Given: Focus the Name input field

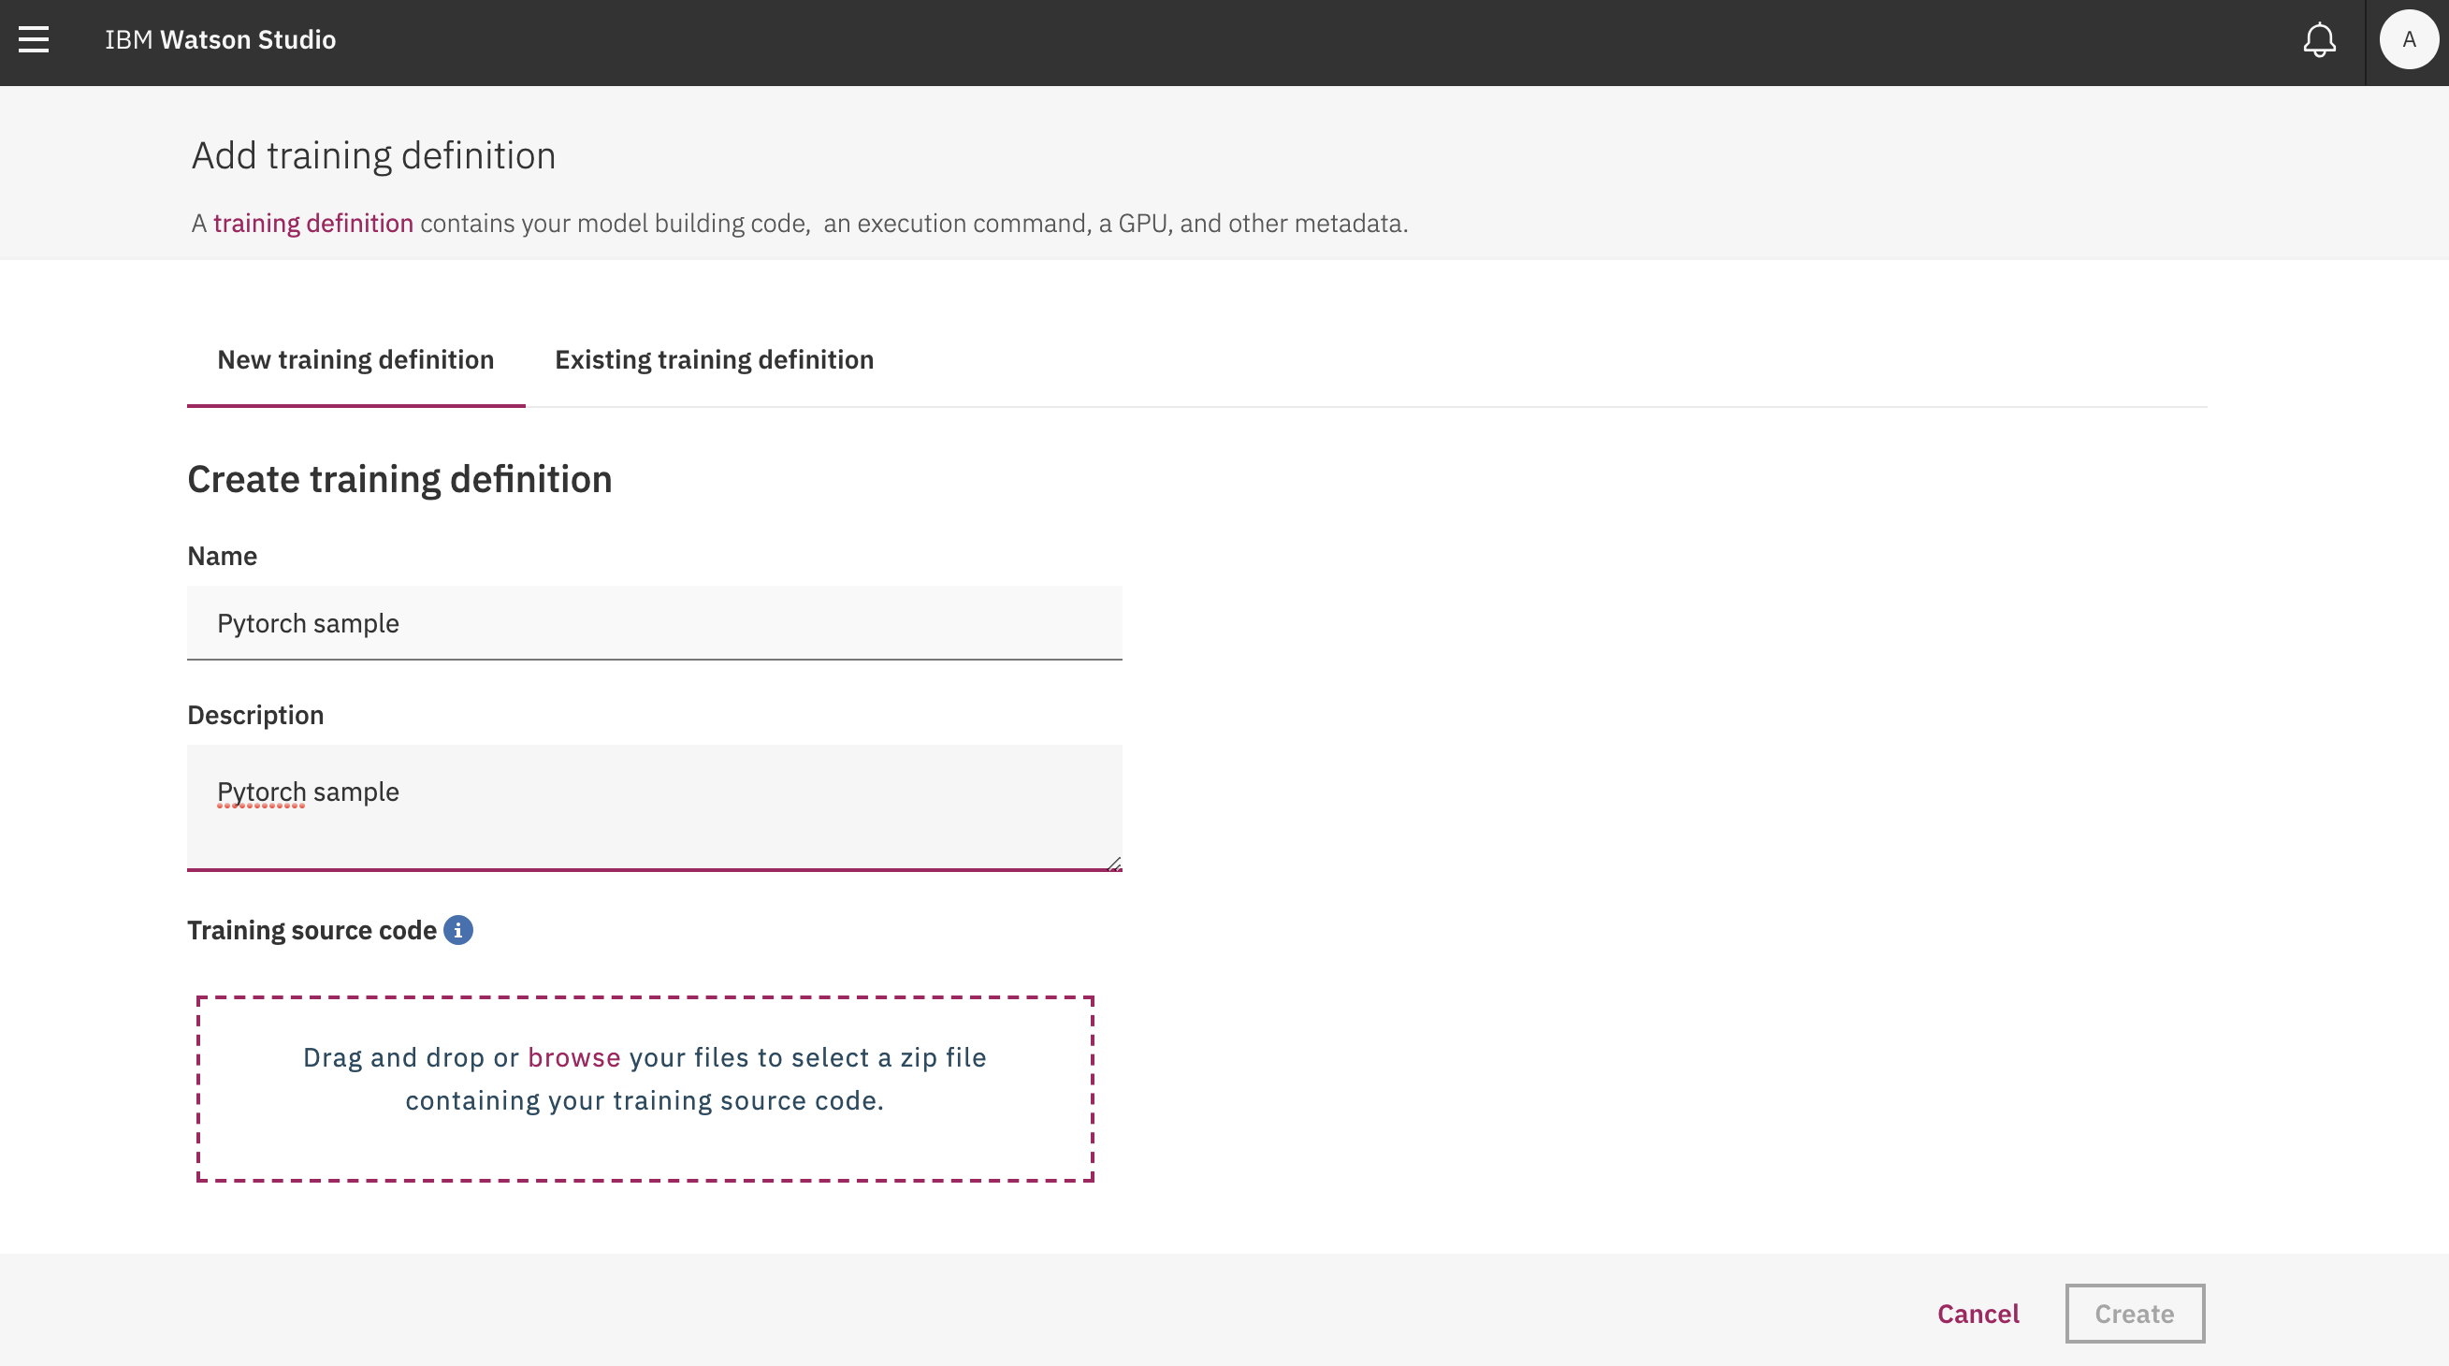Looking at the screenshot, I should [x=654, y=623].
